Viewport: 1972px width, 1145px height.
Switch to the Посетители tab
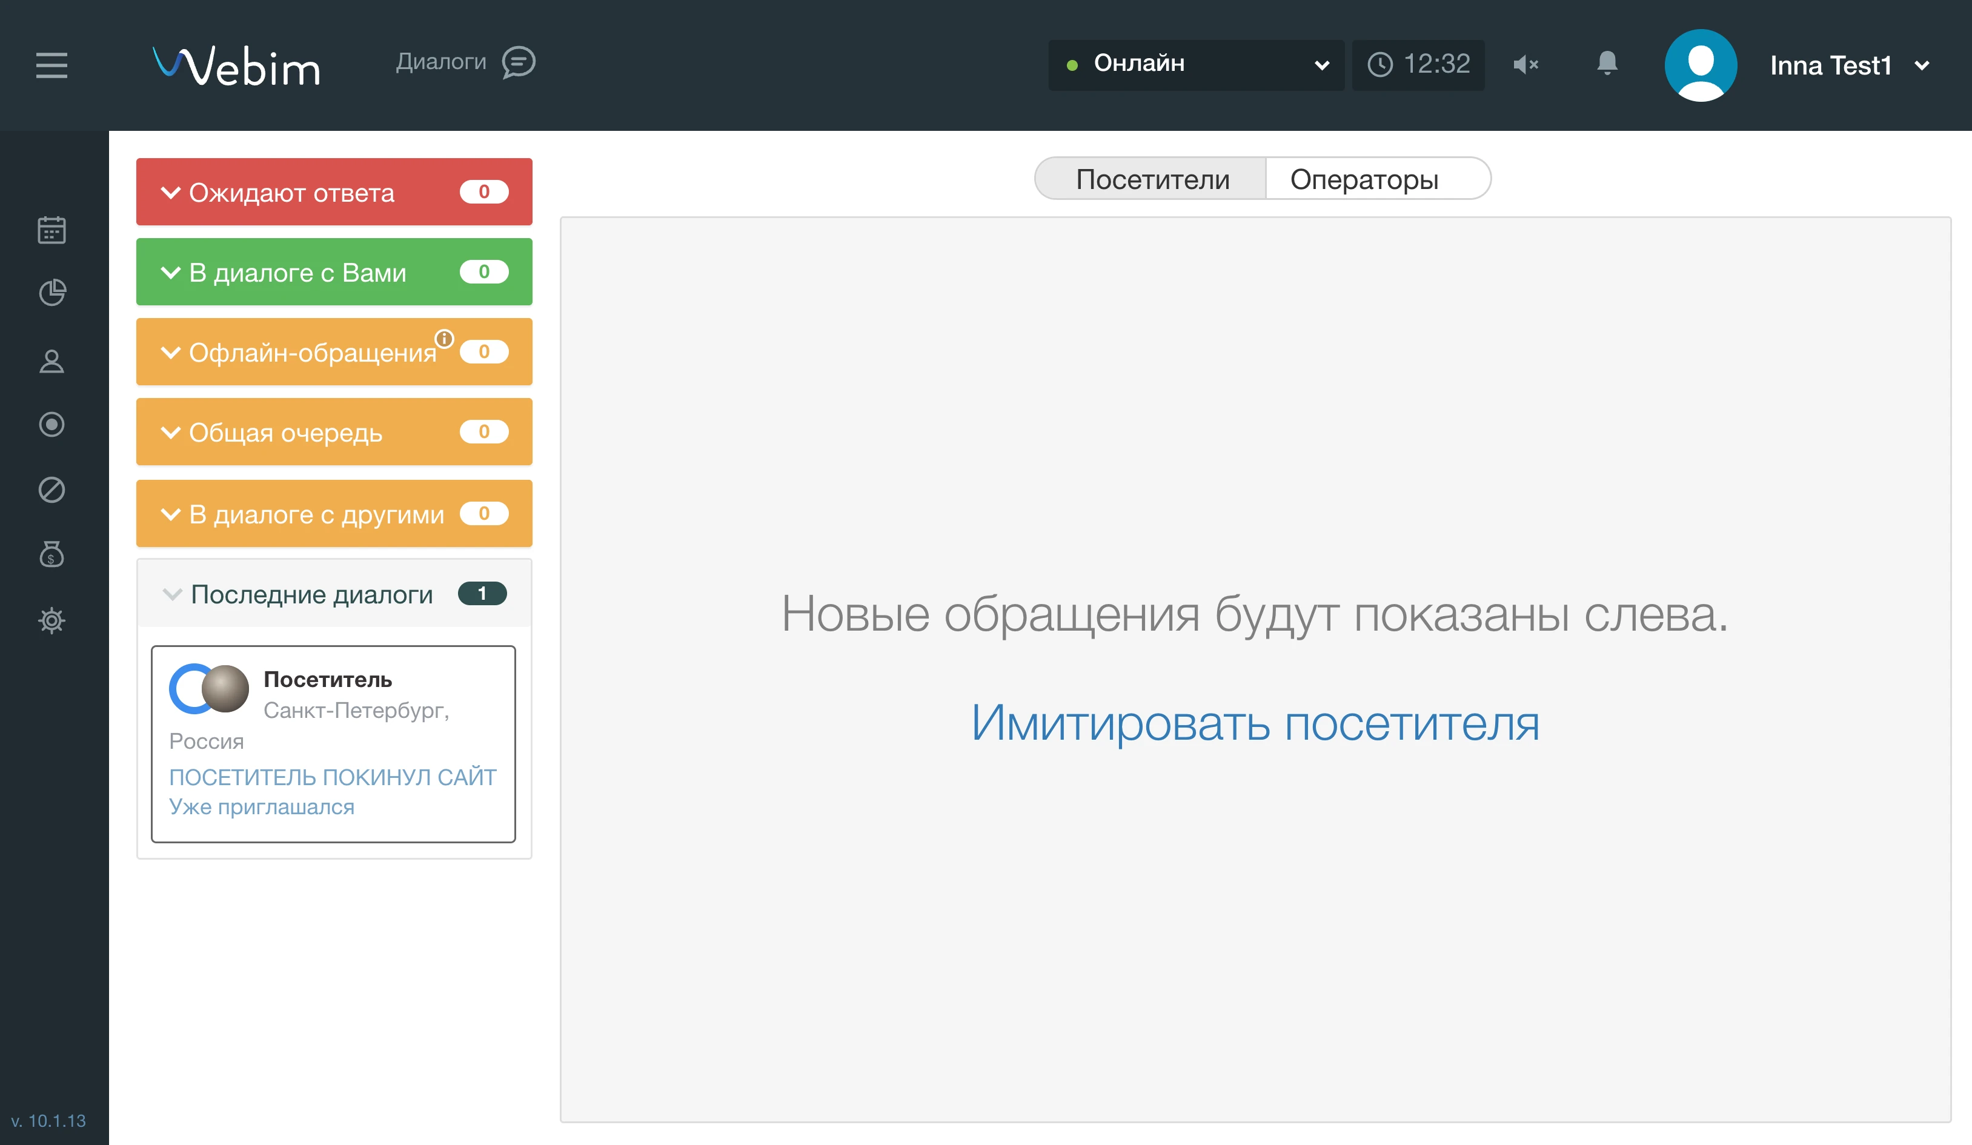(x=1151, y=179)
